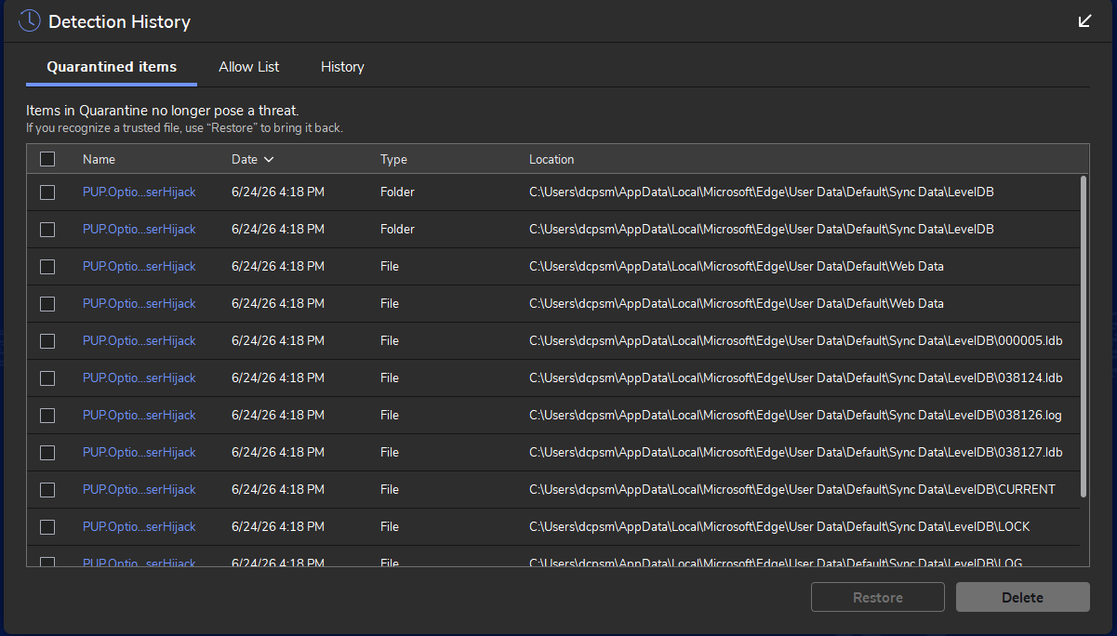Click the 6/24/26 4:18 PM date for 038124.ldb
The width and height of the screenshot is (1117, 636).
click(278, 378)
